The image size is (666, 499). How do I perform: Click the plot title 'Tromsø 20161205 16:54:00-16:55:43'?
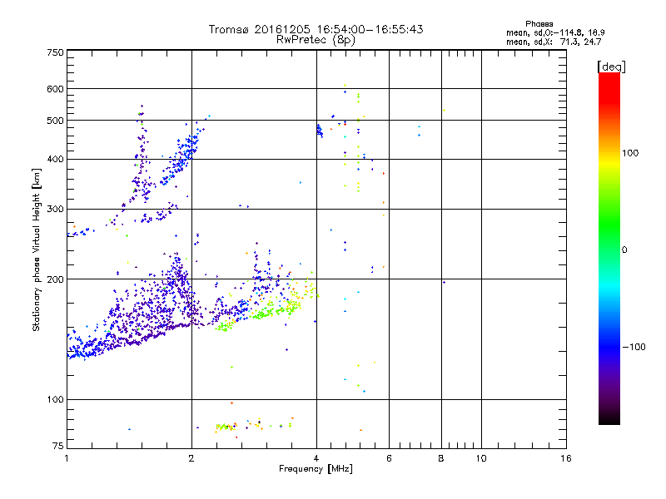click(x=316, y=29)
